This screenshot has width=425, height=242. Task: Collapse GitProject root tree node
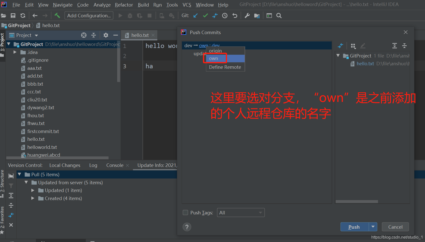tap(9, 44)
